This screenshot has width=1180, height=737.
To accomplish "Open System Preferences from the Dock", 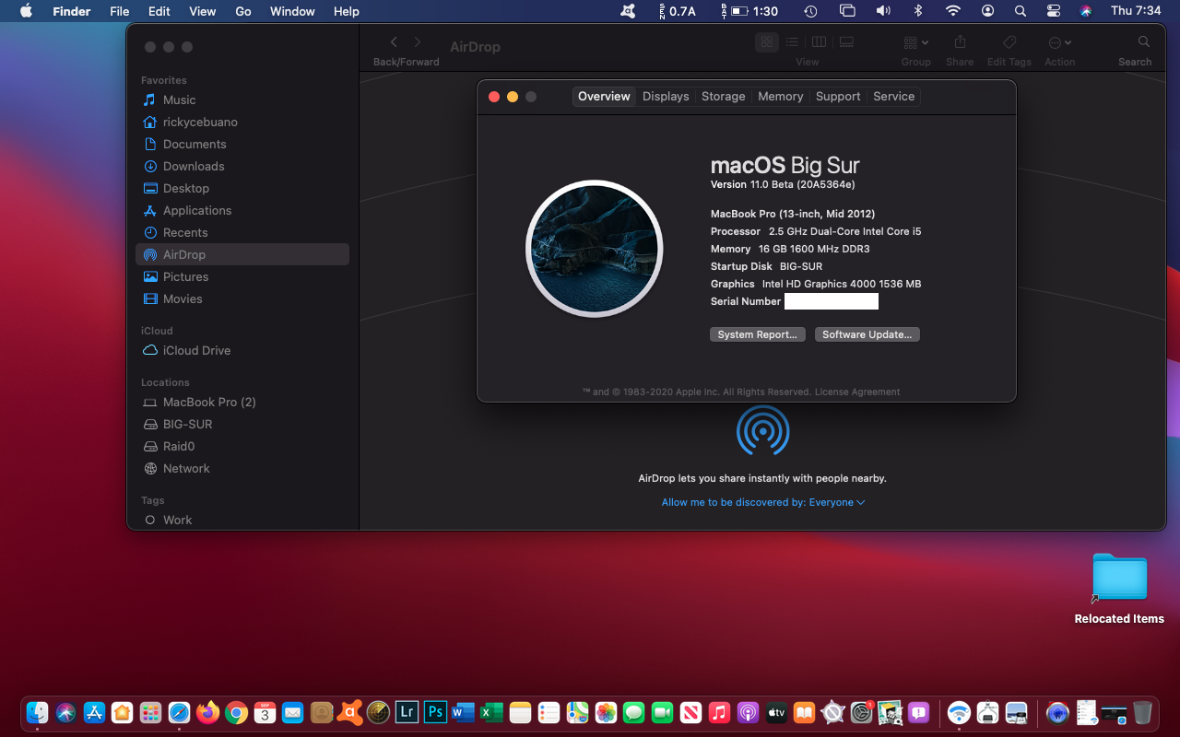I will tap(861, 712).
